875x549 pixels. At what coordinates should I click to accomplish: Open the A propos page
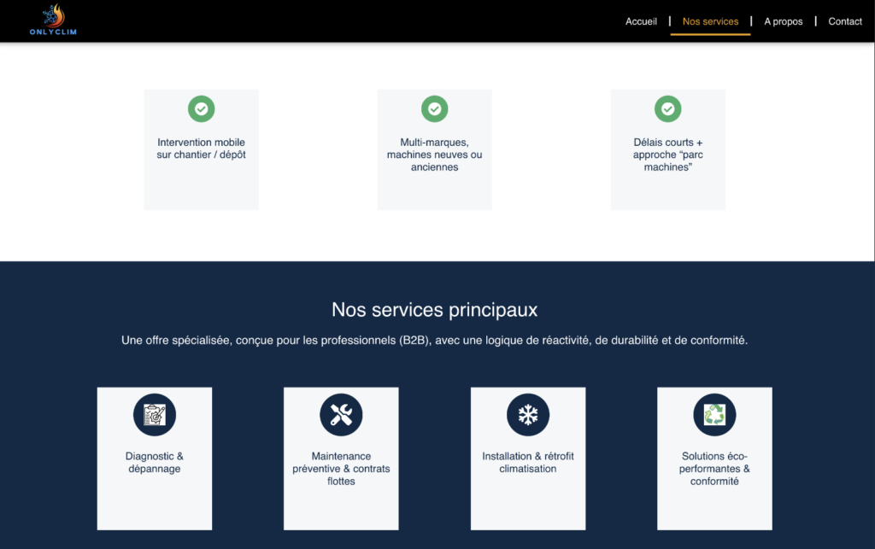(783, 21)
